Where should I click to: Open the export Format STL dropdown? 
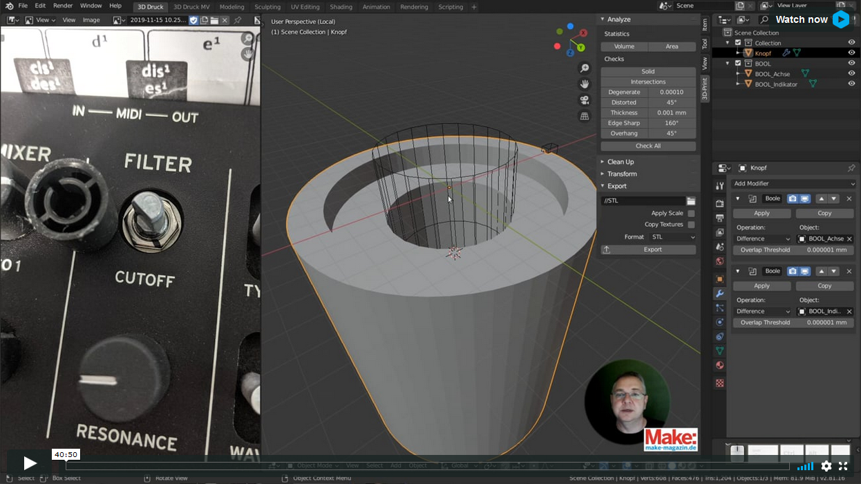coord(672,237)
